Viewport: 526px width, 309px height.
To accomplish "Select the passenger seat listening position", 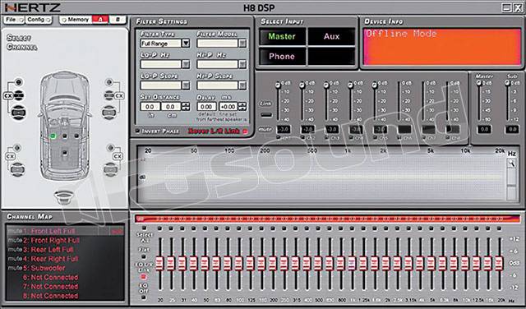I will (x=76, y=136).
